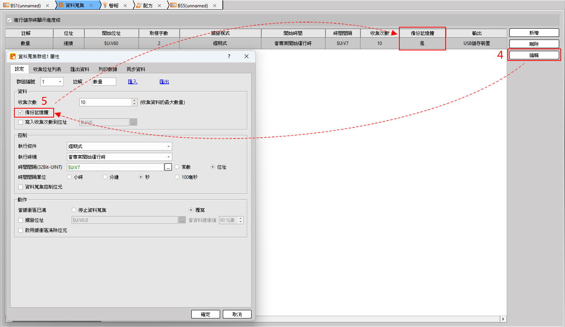Enable 寫入收集次數到位址 checkbox
The image size is (565, 327).
[x=21, y=122]
